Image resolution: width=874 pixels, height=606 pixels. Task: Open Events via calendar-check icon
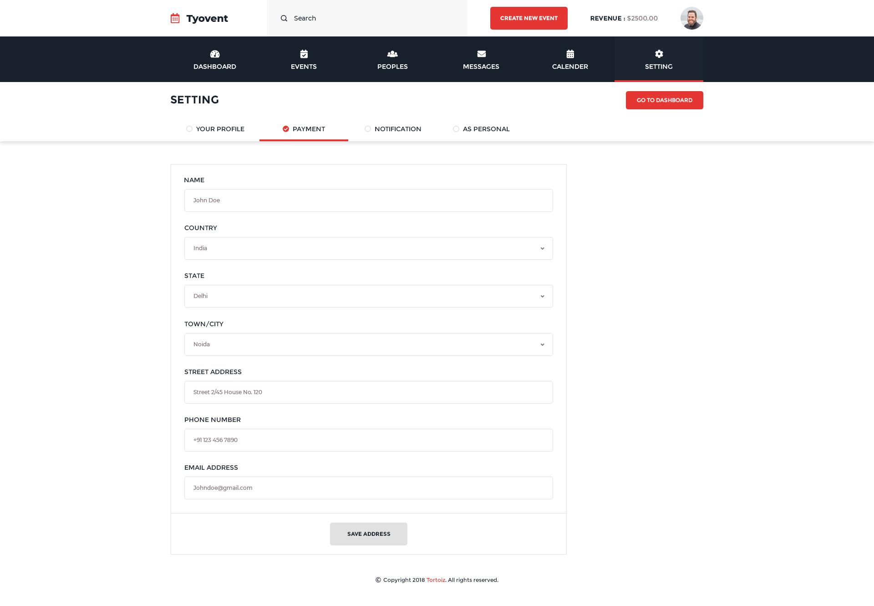(x=304, y=54)
